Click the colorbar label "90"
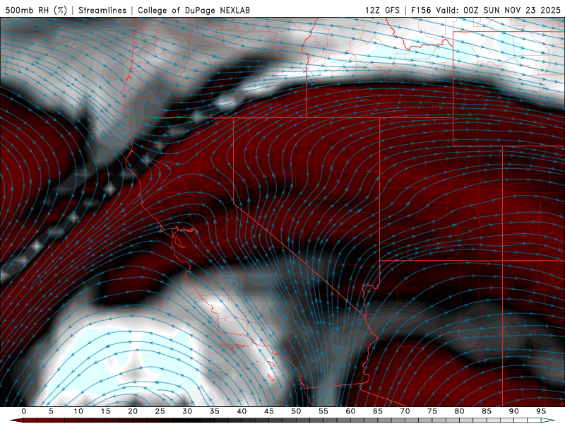The height and width of the screenshot is (424, 565). 514,411
